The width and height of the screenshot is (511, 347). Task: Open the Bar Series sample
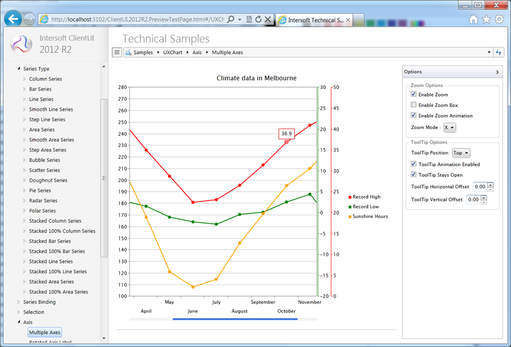[40, 89]
